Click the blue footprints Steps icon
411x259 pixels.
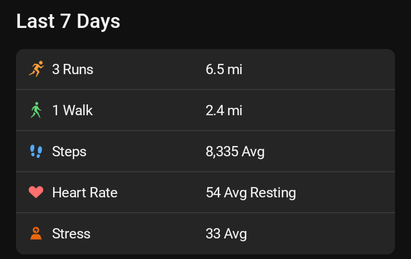36,151
